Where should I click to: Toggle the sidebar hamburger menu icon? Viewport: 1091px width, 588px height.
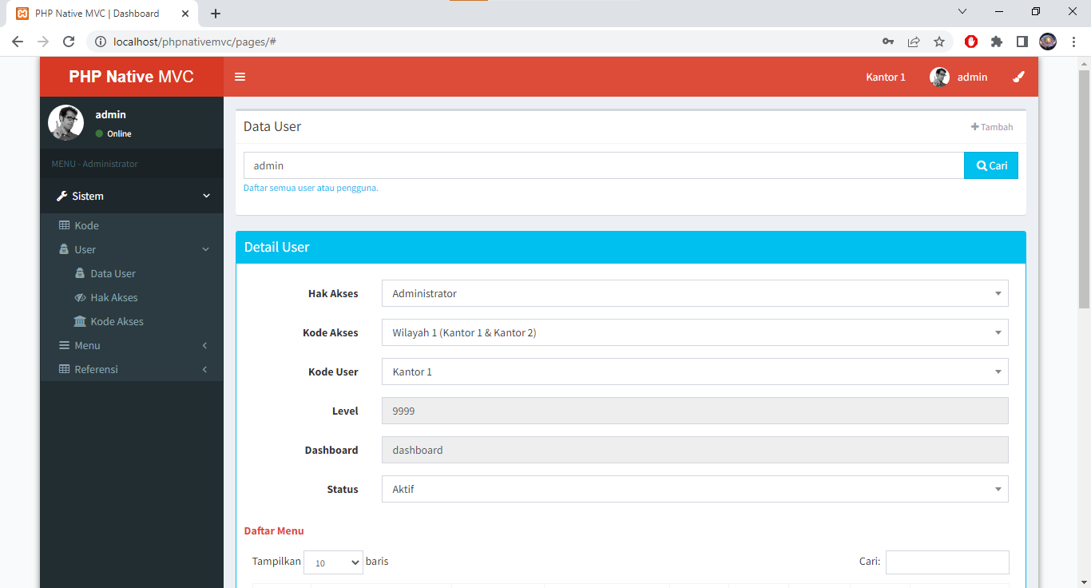[240, 77]
